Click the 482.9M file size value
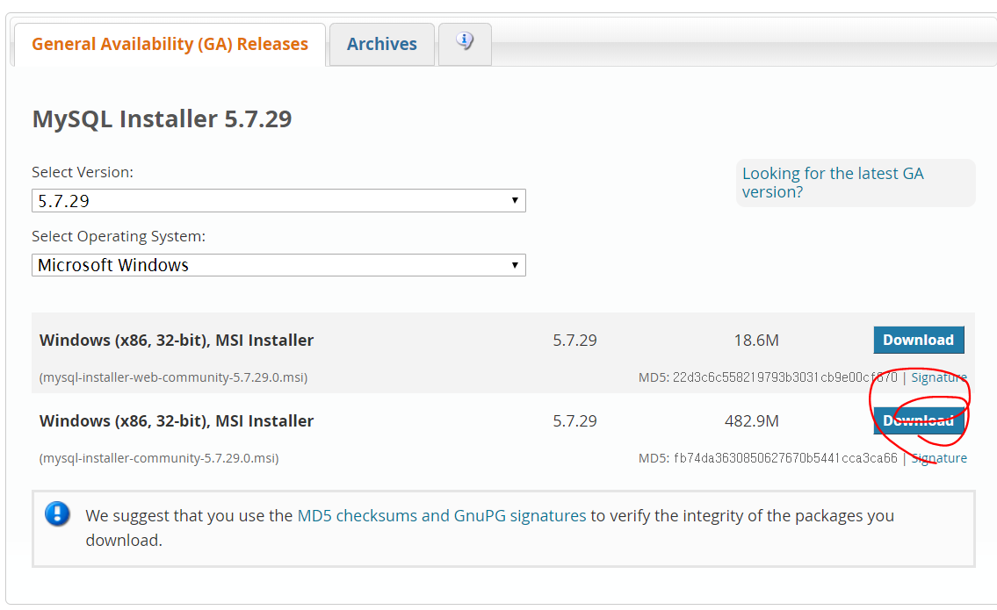997x610 pixels. point(752,421)
